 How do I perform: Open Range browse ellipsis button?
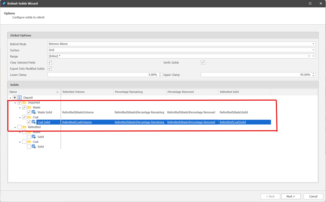314,56
